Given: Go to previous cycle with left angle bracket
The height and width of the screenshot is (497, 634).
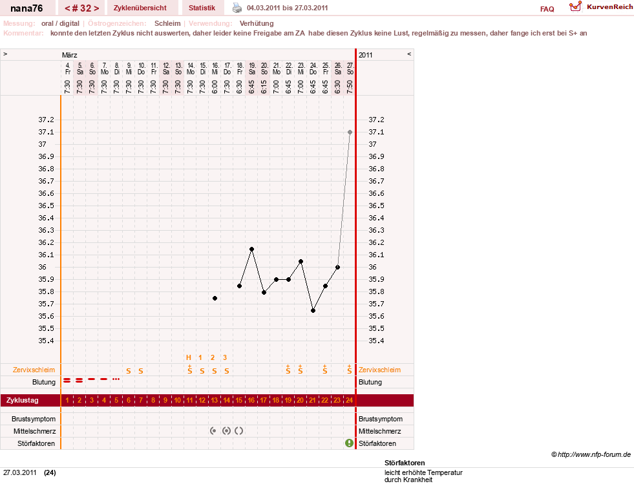Looking at the screenshot, I should coord(67,8).
